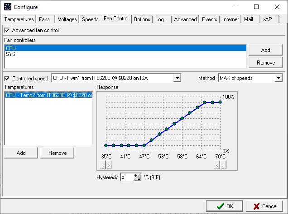Click Add next to Fan controllers list

[265, 50]
